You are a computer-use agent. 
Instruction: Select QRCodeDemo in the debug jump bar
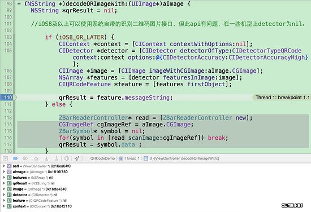[102, 158]
